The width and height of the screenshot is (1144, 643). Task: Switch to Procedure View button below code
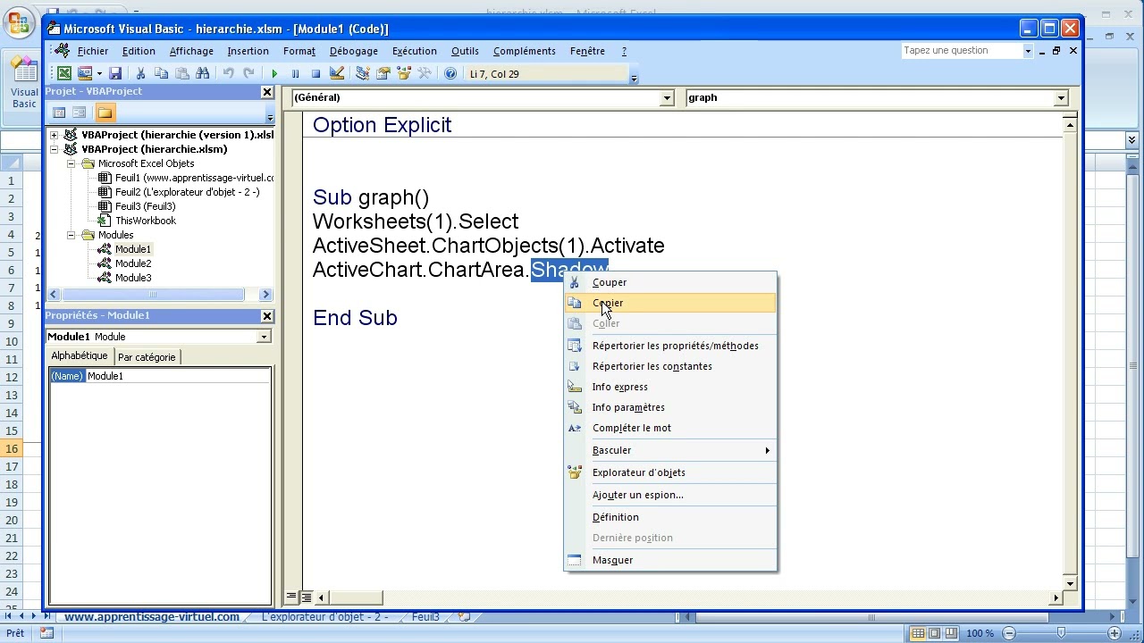pos(291,597)
